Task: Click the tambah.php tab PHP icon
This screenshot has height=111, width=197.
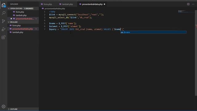Action: [x=60, y=4]
